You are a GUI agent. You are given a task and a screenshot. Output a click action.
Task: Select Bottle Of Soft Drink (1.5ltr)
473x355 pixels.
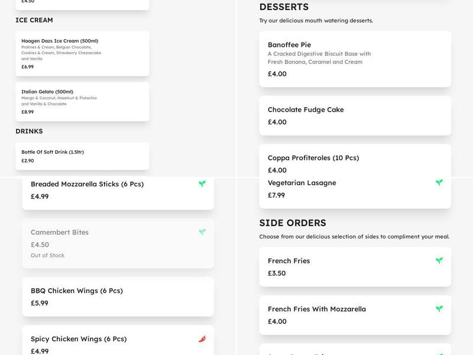coord(82,156)
